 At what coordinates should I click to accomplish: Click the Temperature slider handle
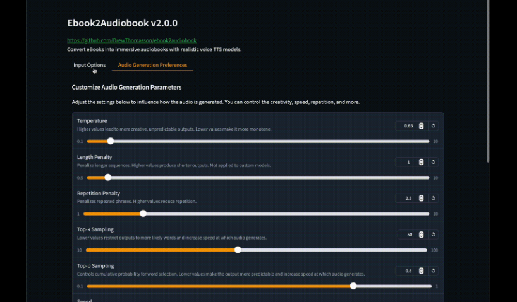pos(111,141)
